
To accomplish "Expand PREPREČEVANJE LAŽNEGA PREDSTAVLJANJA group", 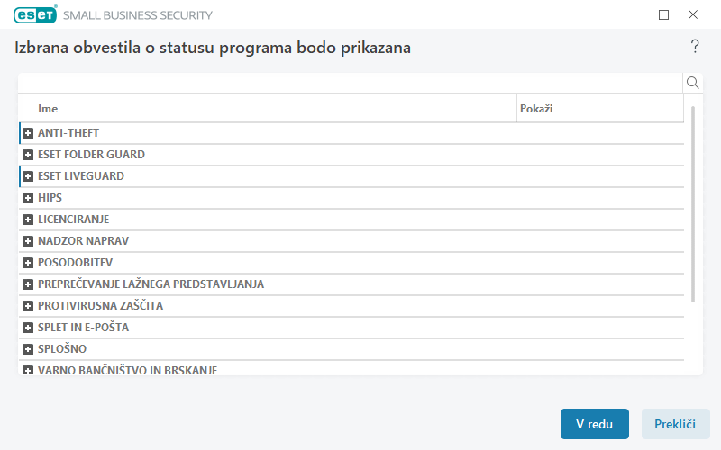I will click(x=28, y=284).
